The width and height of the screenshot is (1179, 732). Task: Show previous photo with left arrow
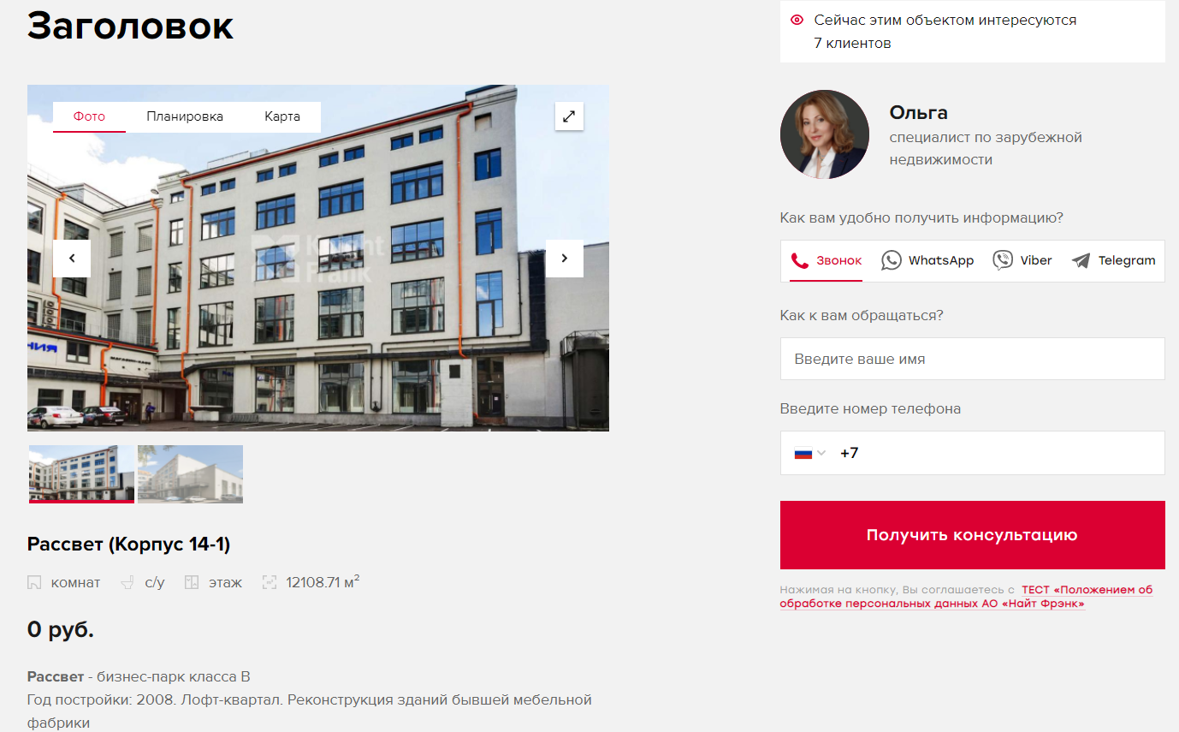(x=72, y=258)
